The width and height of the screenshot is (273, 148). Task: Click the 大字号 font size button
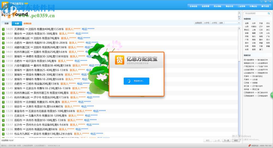click(x=207, y=23)
